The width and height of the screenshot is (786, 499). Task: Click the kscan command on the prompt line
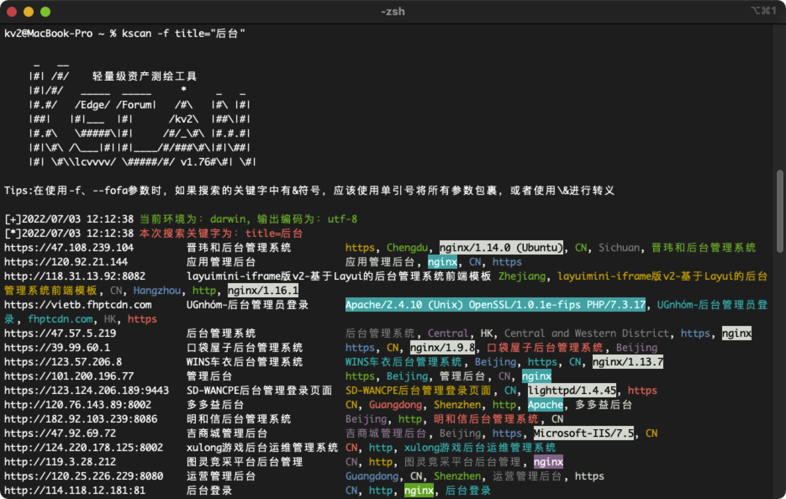coord(136,33)
